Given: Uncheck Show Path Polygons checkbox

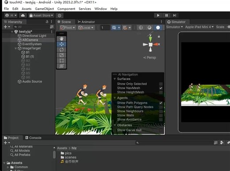Looking at the screenshot, I should 161,103.
